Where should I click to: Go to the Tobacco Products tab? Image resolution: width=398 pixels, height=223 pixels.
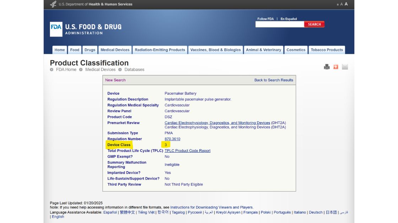327,50
